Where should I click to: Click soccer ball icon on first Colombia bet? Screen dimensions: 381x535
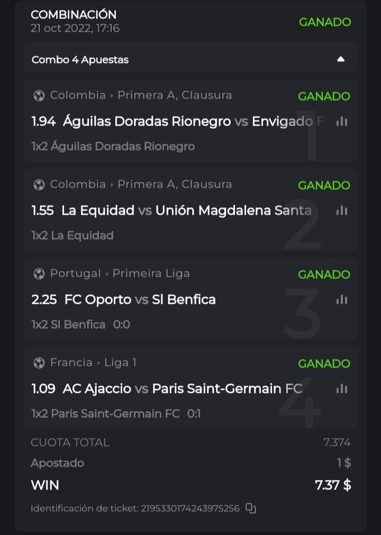[x=39, y=95]
